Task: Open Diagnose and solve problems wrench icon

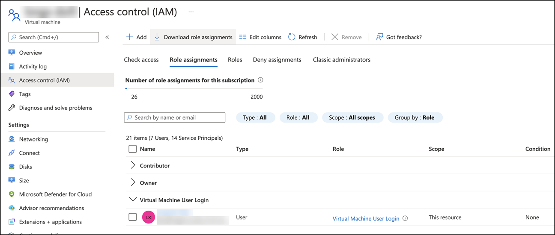Action: (12, 108)
